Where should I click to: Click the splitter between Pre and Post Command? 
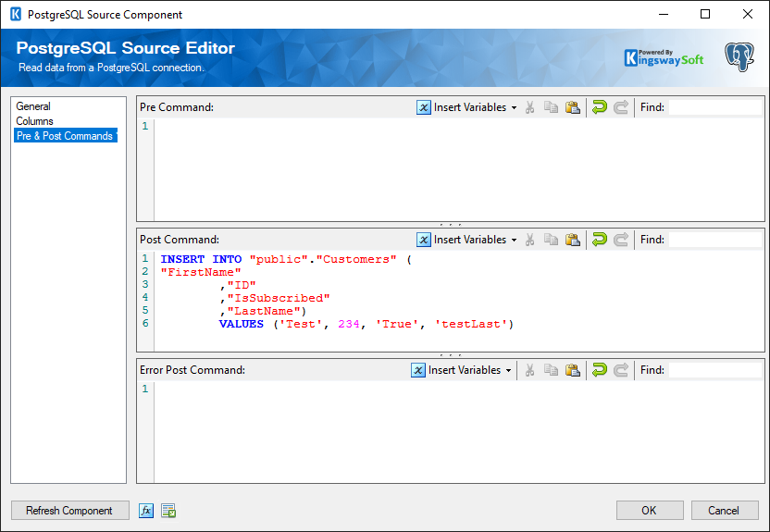pyautogui.click(x=451, y=225)
